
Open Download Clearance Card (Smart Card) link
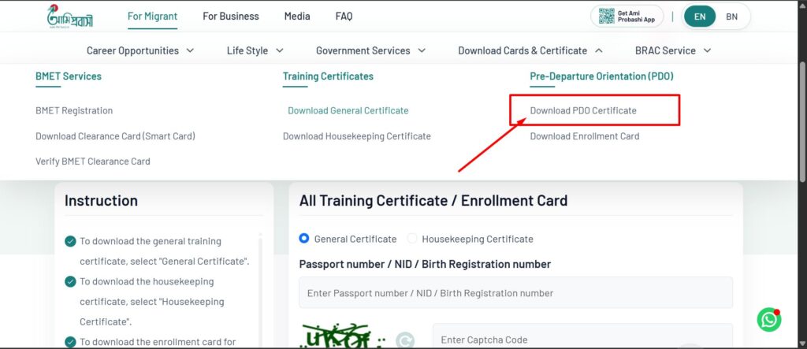[x=115, y=136]
